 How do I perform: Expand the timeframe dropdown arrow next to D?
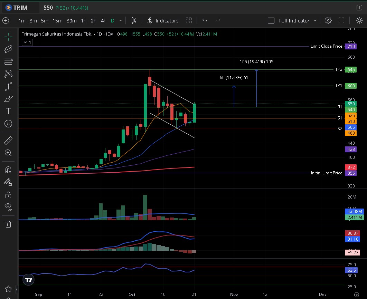pyautogui.click(x=121, y=21)
